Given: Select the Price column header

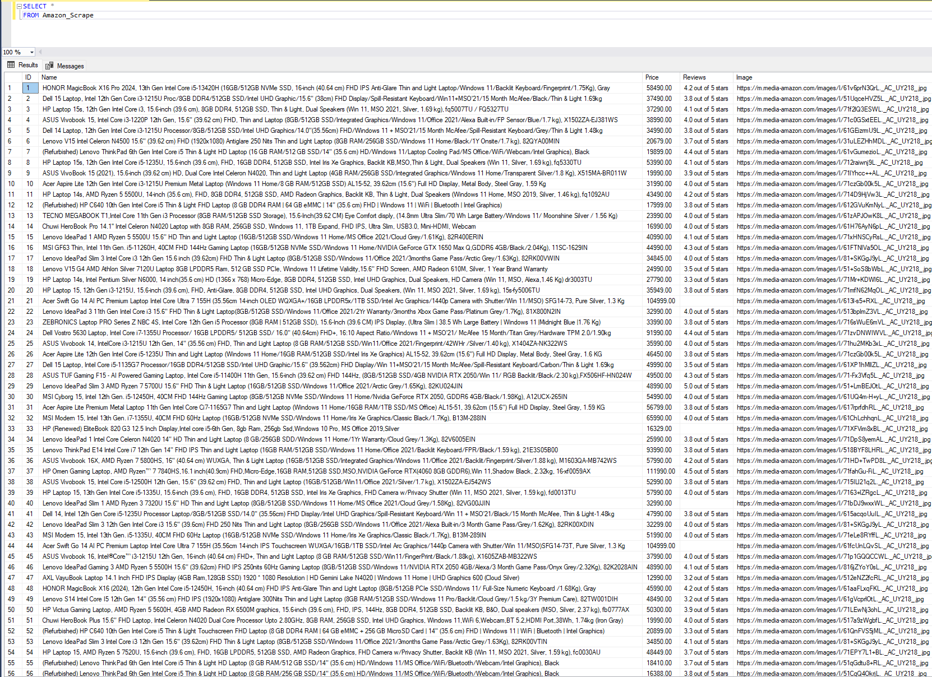Looking at the screenshot, I should 661,77.
